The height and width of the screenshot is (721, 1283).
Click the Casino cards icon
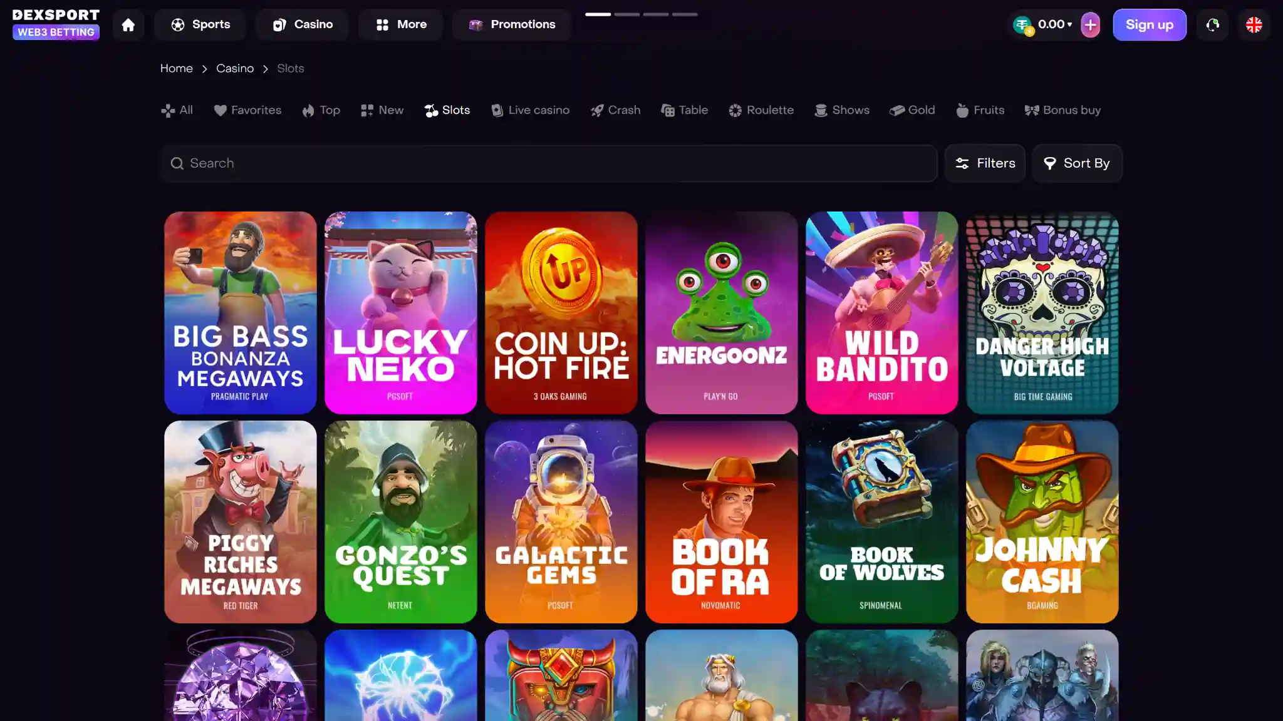[x=279, y=25]
